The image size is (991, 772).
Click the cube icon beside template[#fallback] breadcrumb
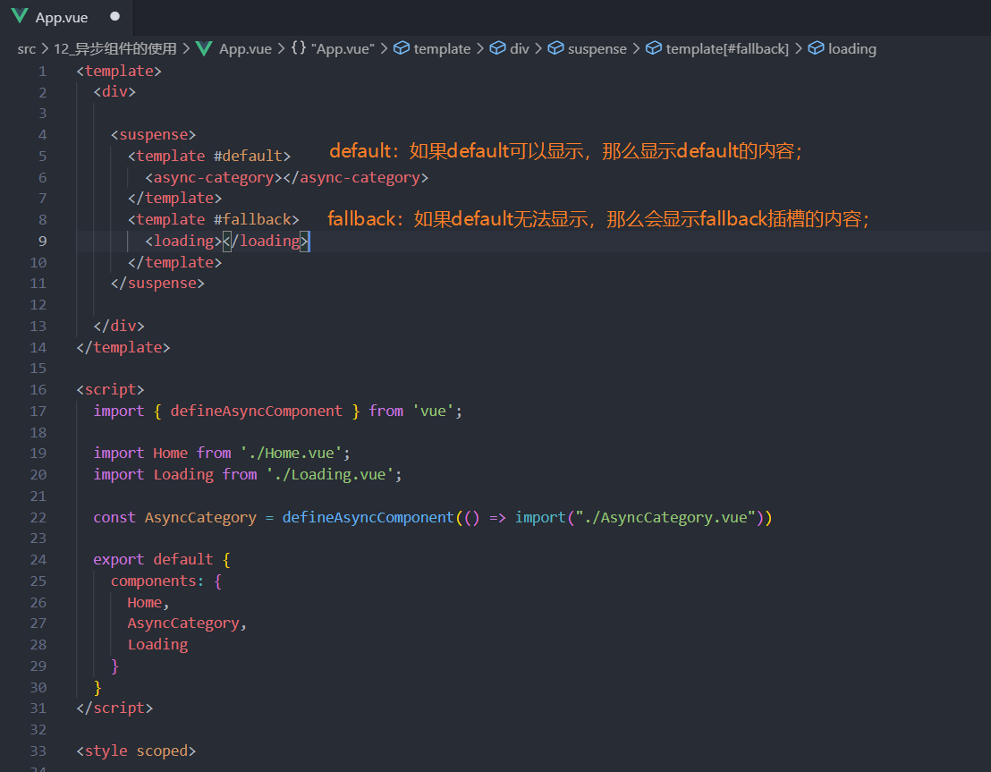coord(652,48)
